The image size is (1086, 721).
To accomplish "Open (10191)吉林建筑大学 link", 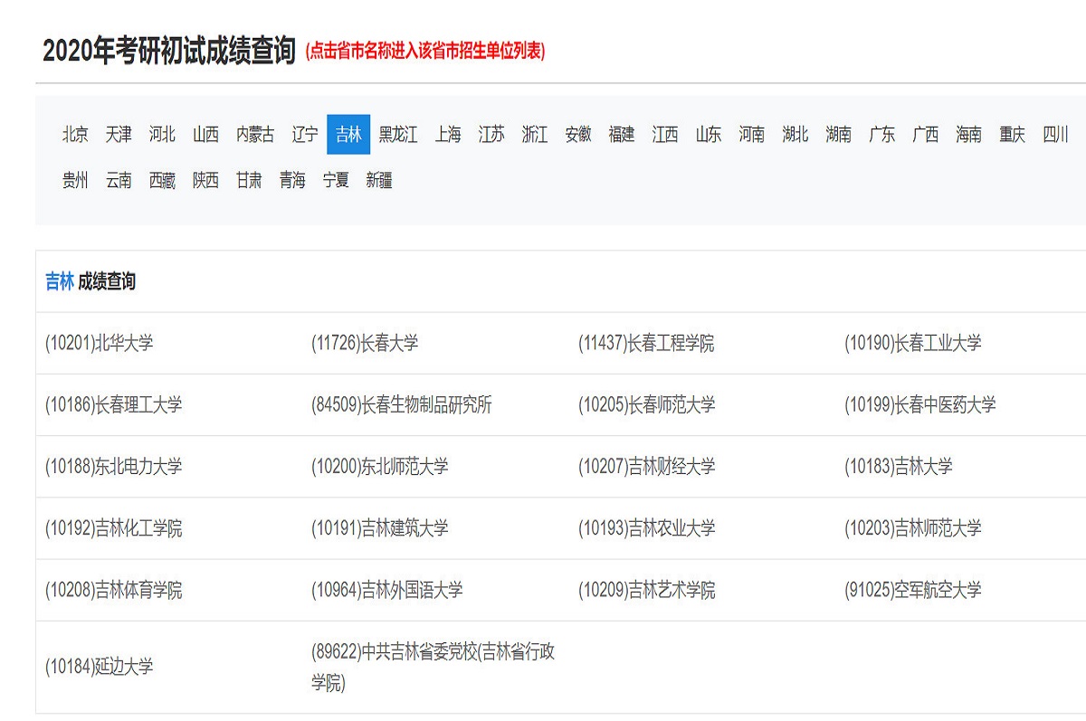I will pos(380,528).
